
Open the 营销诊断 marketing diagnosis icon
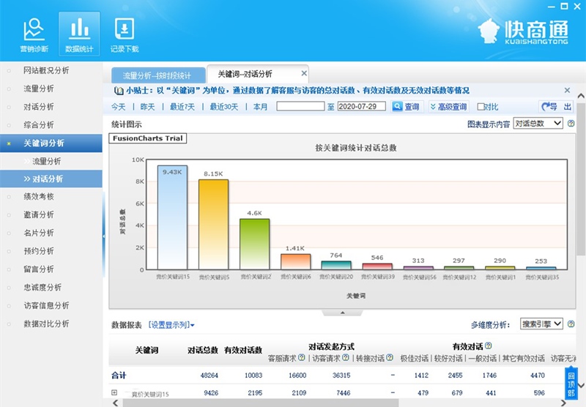tap(34, 34)
